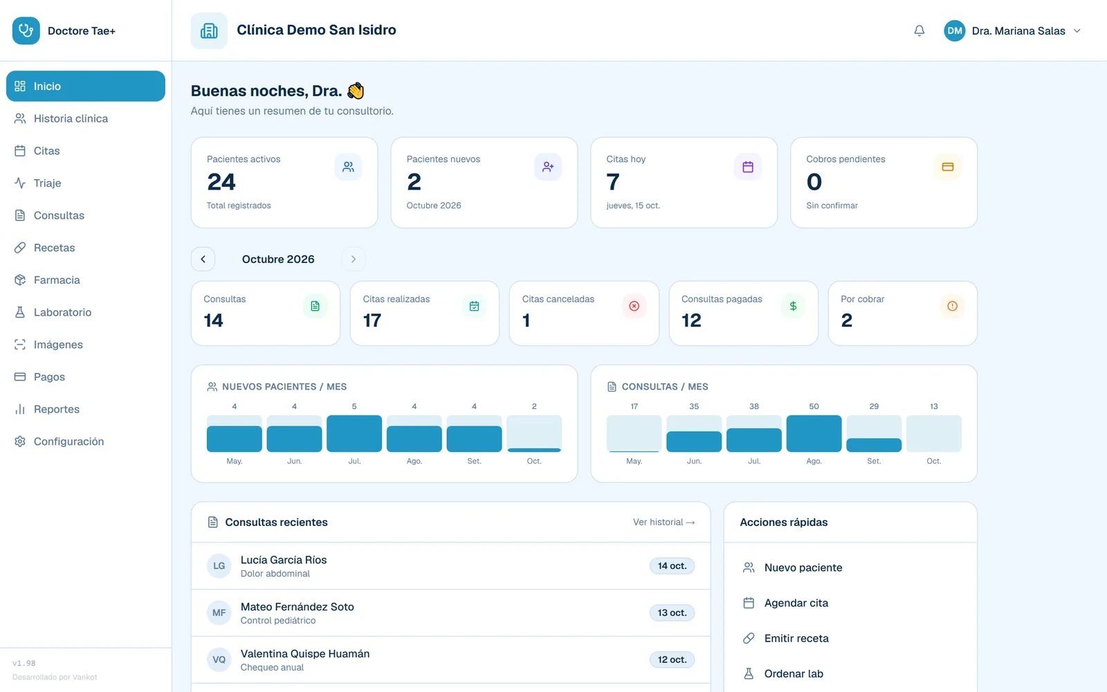Viewport: 1107px width, 692px height.
Task: Click the Citas hoy calendar icon
Action: [748, 167]
